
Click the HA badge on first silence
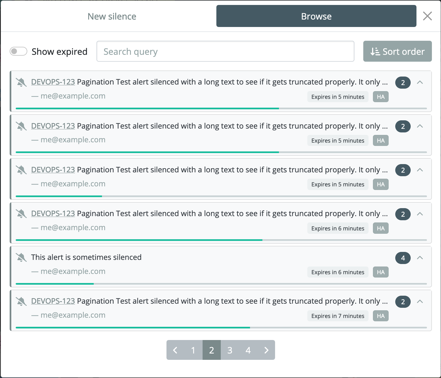pyautogui.click(x=381, y=97)
